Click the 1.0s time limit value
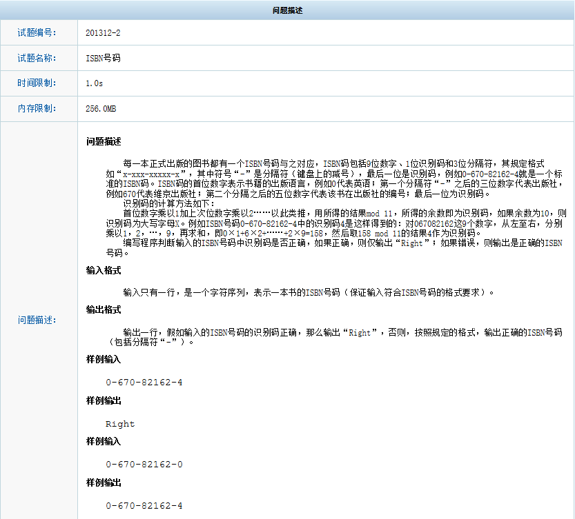 (x=95, y=83)
